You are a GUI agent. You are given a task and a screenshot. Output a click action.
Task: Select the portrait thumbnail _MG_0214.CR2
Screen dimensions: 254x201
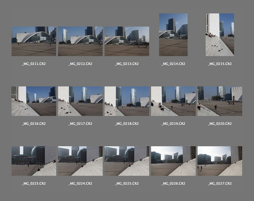(x=173, y=35)
